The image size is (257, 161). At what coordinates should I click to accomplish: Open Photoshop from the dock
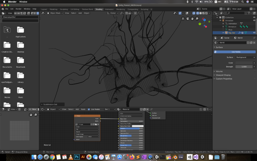pos(77,157)
